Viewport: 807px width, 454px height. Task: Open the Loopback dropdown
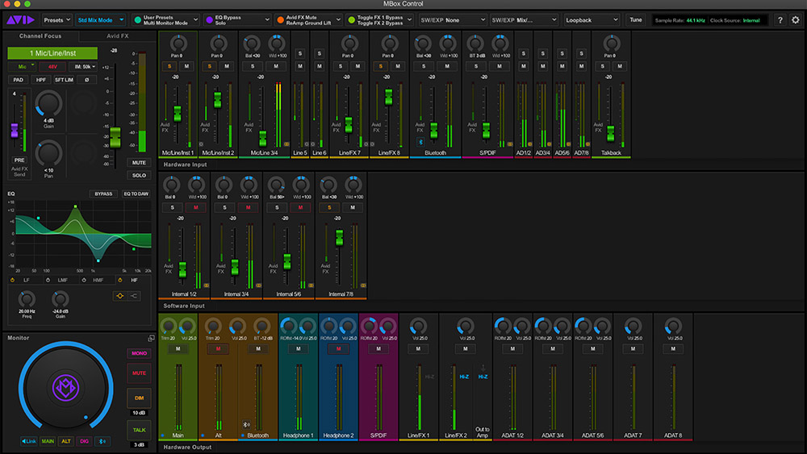tap(592, 19)
